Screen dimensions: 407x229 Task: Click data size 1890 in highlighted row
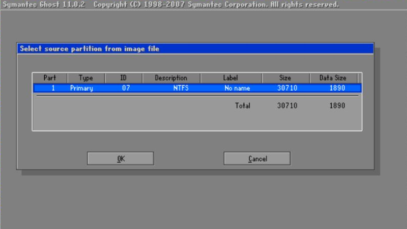click(x=336, y=88)
